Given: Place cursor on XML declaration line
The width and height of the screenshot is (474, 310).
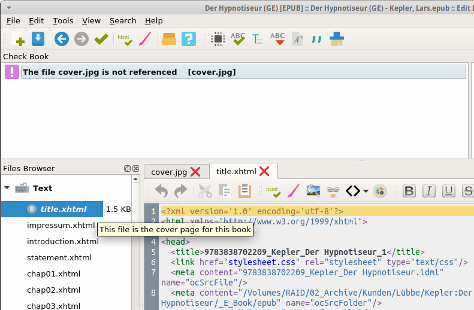Looking at the screenshot, I should (x=252, y=211).
